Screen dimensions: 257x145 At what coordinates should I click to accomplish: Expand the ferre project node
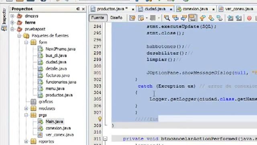pos(12,23)
